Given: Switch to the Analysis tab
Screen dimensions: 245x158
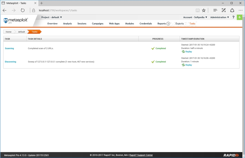Looking at the screenshot, I should point(68,24).
